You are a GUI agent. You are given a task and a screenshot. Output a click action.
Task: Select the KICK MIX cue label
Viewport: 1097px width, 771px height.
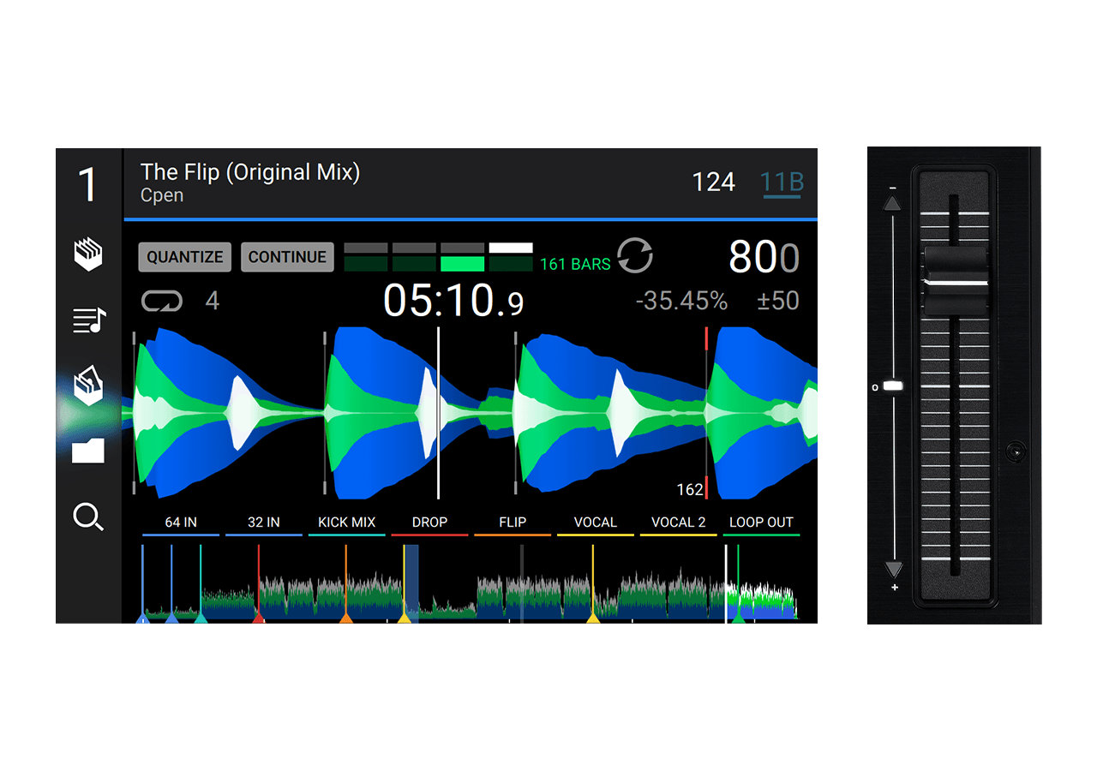tap(346, 523)
